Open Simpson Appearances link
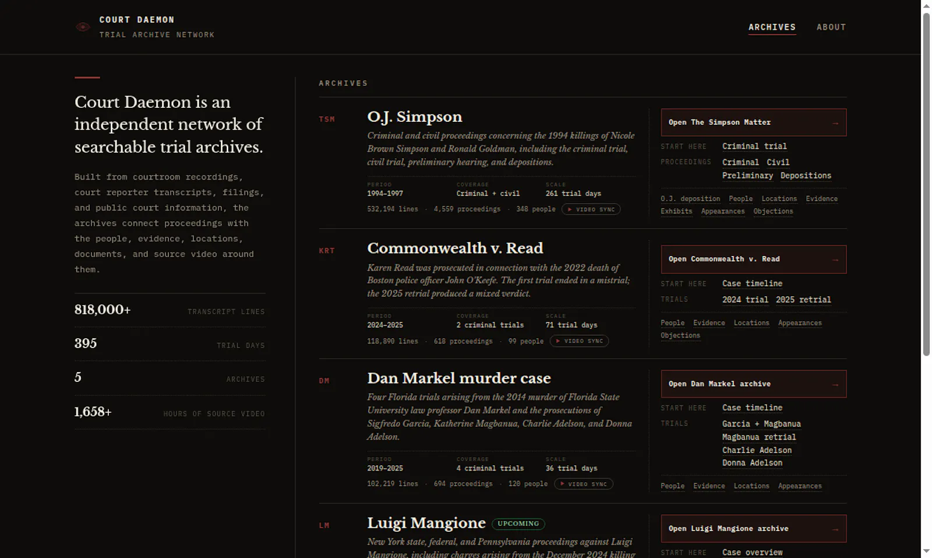 (x=723, y=212)
